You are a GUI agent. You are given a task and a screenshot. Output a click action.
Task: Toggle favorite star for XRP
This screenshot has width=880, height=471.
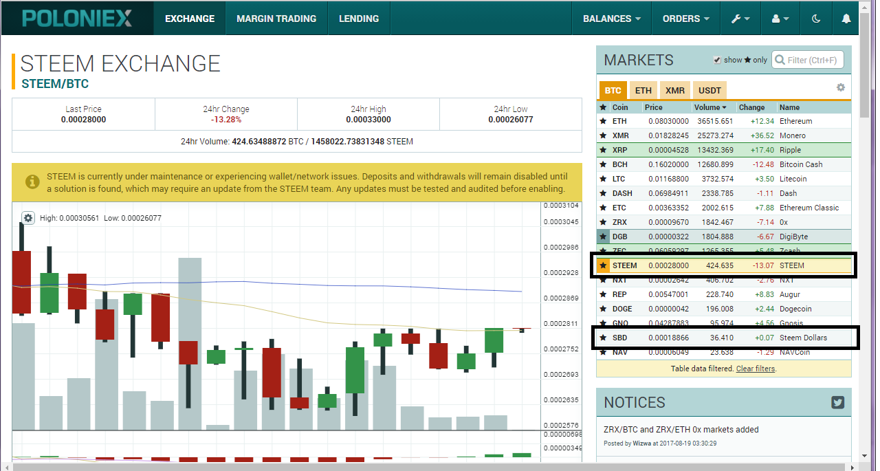(x=603, y=150)
